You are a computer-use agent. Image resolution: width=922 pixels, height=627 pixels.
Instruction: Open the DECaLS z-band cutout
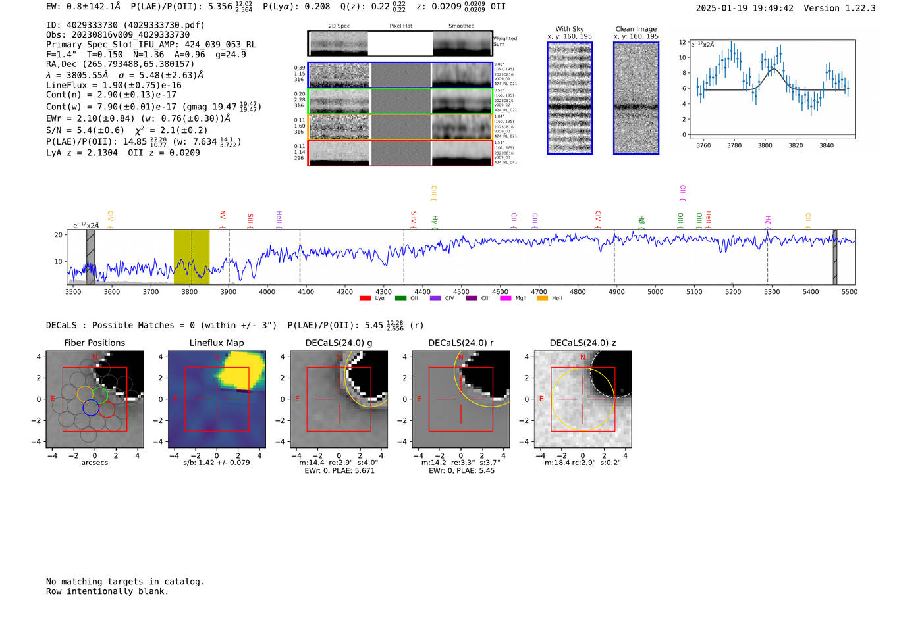[583, 399]
